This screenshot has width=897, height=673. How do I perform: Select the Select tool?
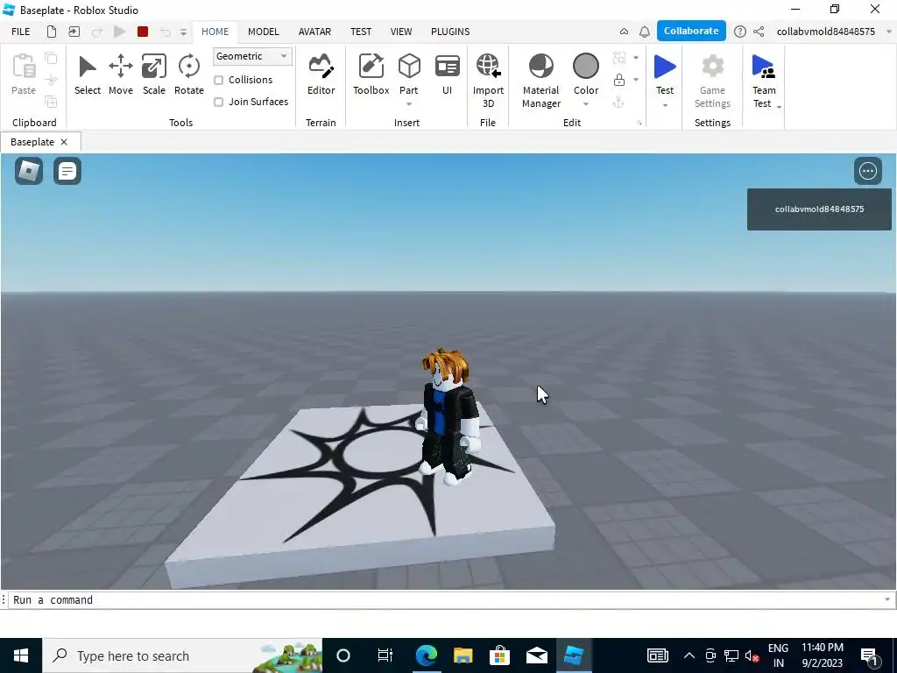tap(87, 74)
